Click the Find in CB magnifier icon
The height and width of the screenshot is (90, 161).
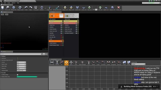pyautogui.click(x=7, y=8)
